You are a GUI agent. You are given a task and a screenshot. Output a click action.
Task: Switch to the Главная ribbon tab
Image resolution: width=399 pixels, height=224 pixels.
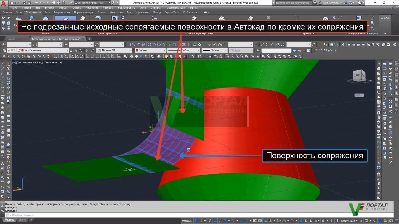7,12
